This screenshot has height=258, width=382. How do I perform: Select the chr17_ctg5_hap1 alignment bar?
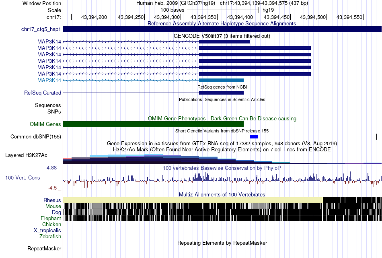pyautogui.click(x=222, y=29)
